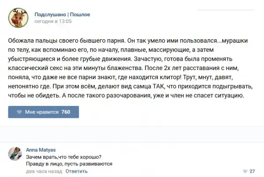
Task: Like Anna Matyas's comment with the heart icon
Action: [x=245, y=171]
